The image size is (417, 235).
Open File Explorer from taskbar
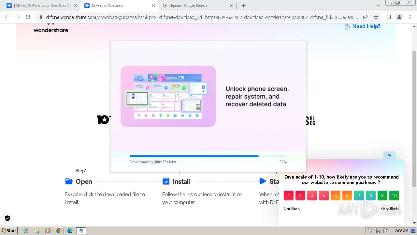37,231
